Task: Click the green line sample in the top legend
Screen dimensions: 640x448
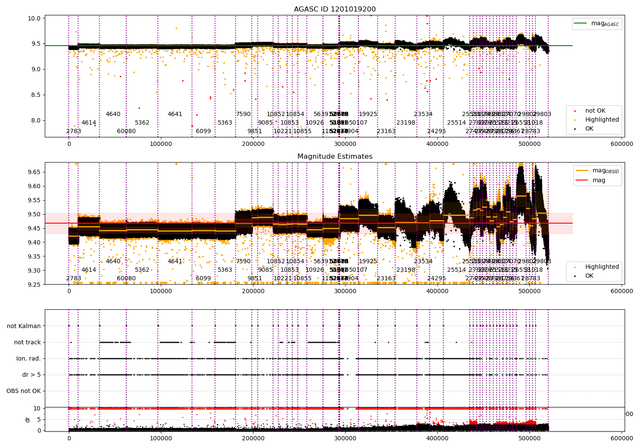Action: 580,23
